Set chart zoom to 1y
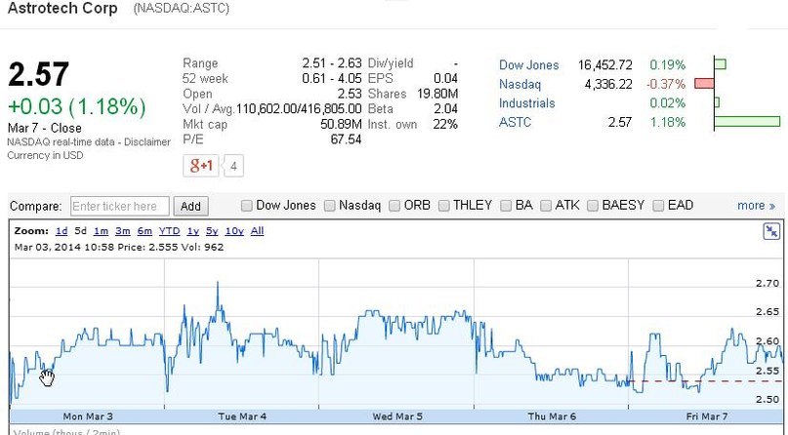The width and height of the screenshot is (788, 435). pyautogui.click(x=193, y=231)
